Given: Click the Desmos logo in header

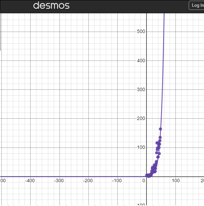Looking at the screenshot, I should (x=51, y=5).
